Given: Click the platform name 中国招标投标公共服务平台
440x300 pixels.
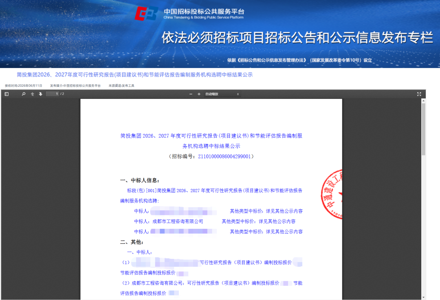Looking at the screenshot, I should (204, 11).
